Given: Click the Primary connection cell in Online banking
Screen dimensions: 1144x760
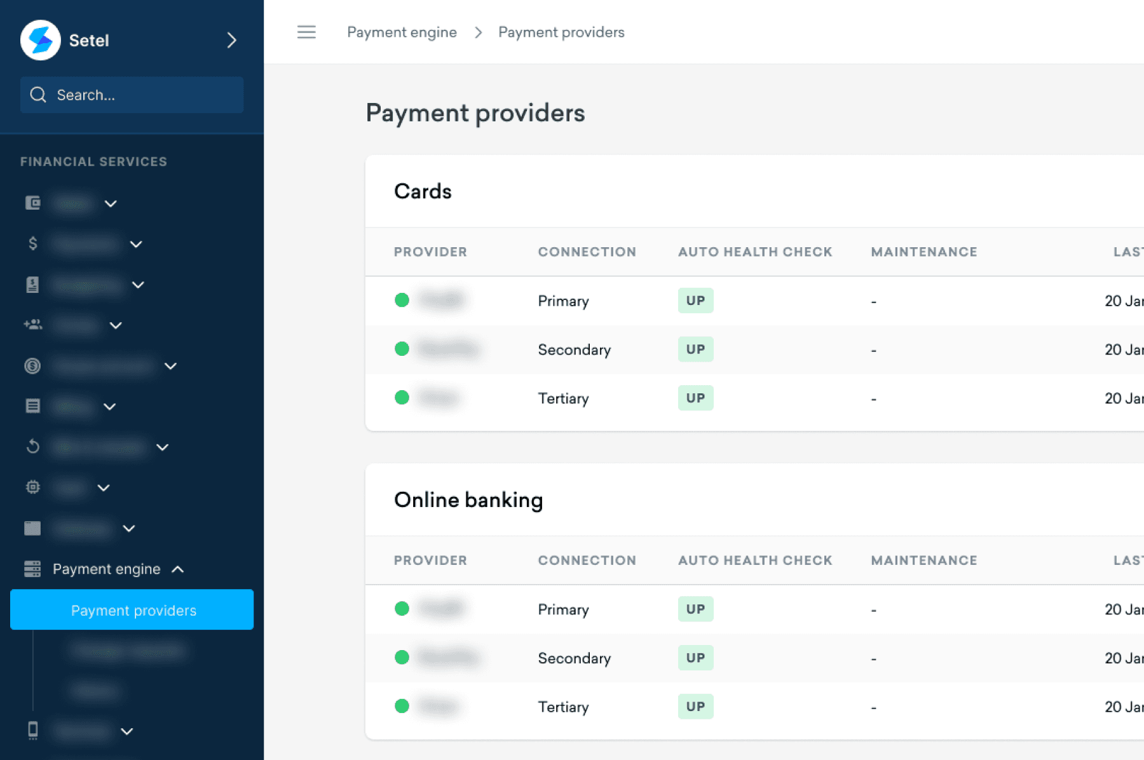Looking at the screenshot, I should click(563, 609).
